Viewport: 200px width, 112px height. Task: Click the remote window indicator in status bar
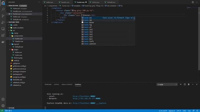coord(2,111)
